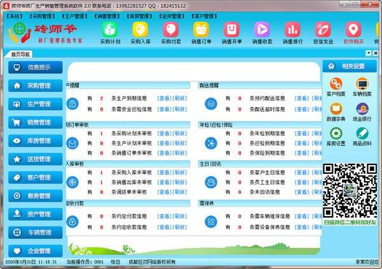Click the tab area dropdown arrow at top right
The image size is (382, 269).
click(x=368, y=53)
